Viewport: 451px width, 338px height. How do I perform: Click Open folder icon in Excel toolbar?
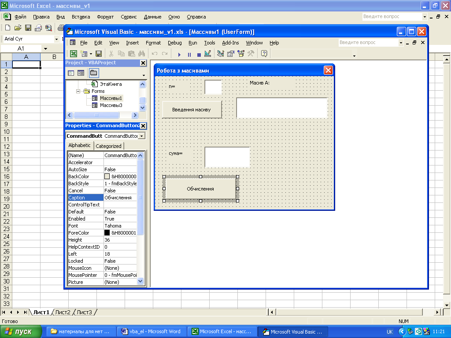coord(18,28)
